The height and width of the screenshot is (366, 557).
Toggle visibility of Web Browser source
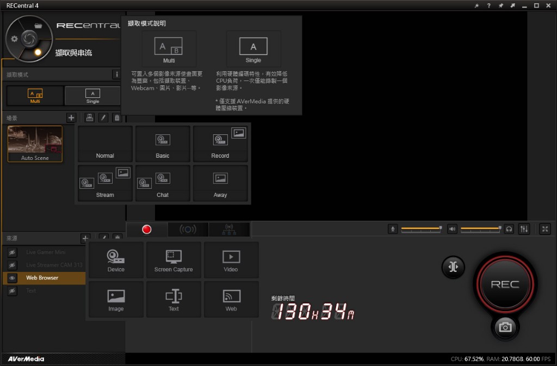12,278
